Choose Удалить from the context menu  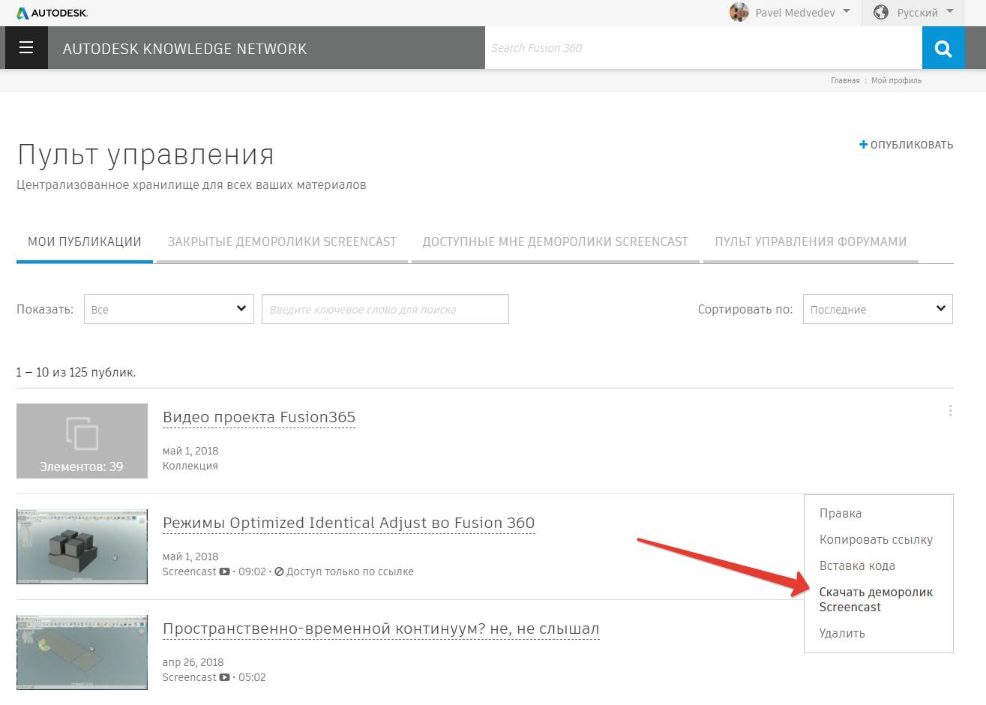pos(842,633)
